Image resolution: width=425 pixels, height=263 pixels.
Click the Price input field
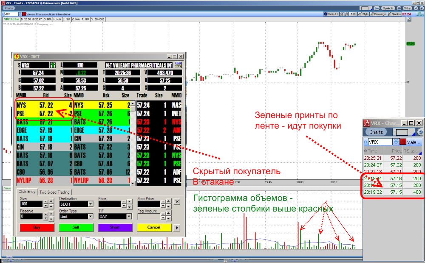[x=110, y=204]
